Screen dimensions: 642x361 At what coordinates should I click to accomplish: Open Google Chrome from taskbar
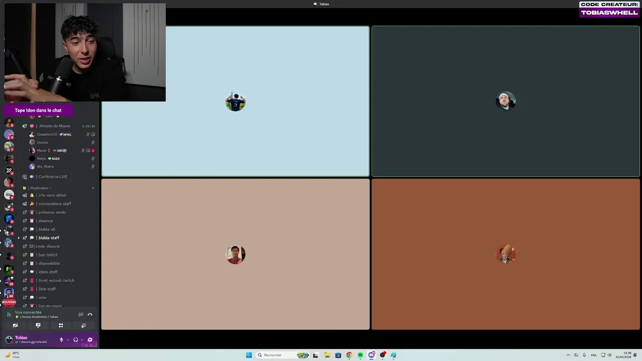[349, 355]
